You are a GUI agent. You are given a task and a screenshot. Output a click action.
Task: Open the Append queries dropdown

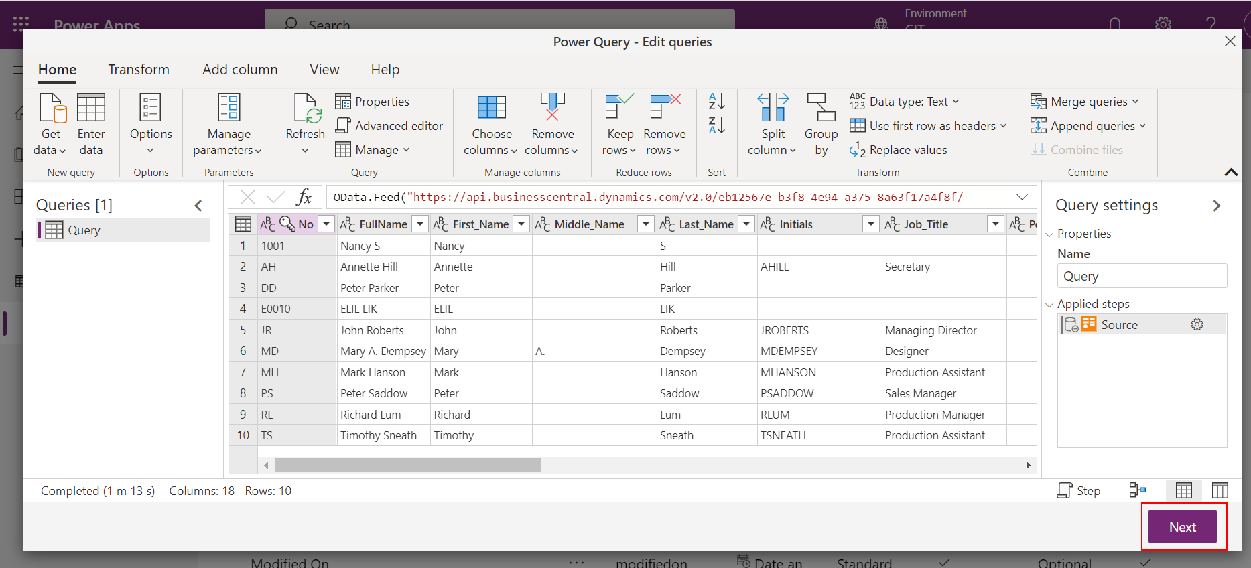1088,126
